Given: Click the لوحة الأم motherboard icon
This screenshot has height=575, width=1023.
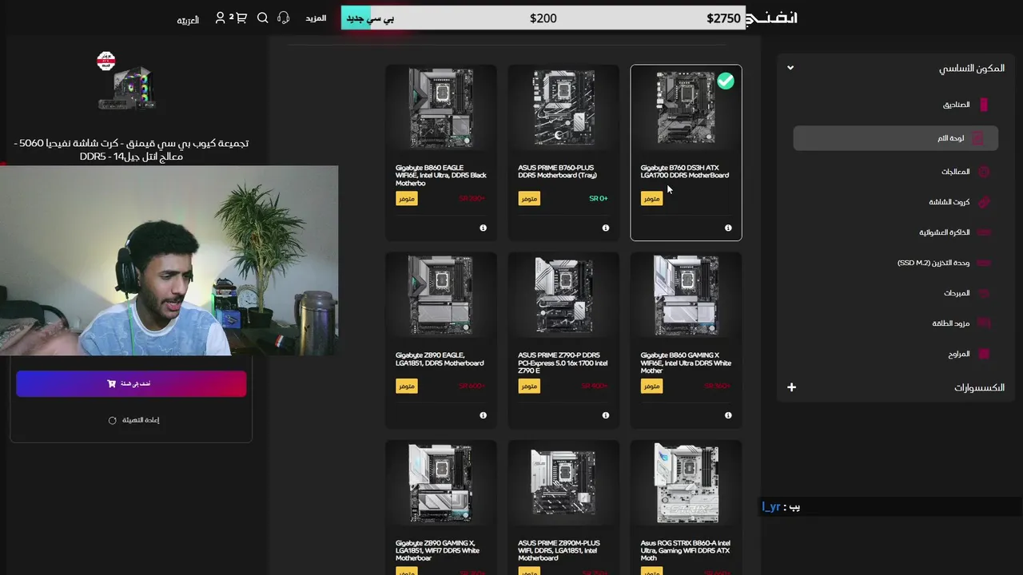Looking at the screenshot, I should 977,138.
